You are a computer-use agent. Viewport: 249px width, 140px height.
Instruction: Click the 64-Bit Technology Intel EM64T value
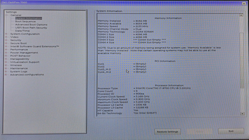[x=145, y=113]
